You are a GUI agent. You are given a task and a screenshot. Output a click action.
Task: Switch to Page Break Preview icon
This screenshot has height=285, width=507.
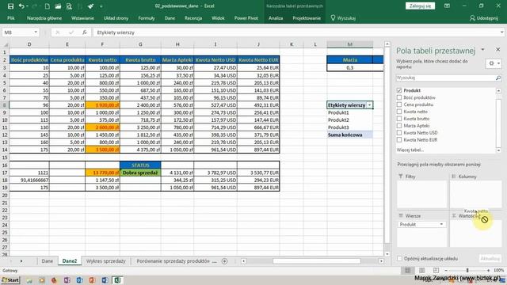point(436,270)
